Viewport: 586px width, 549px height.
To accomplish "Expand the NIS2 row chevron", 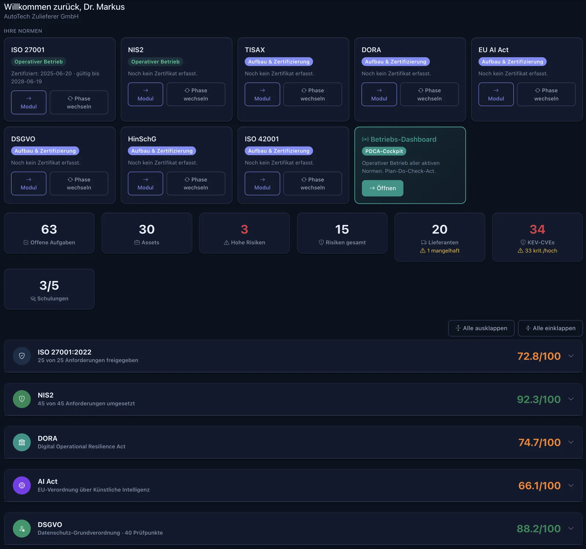I will click(x=571, y=399).
